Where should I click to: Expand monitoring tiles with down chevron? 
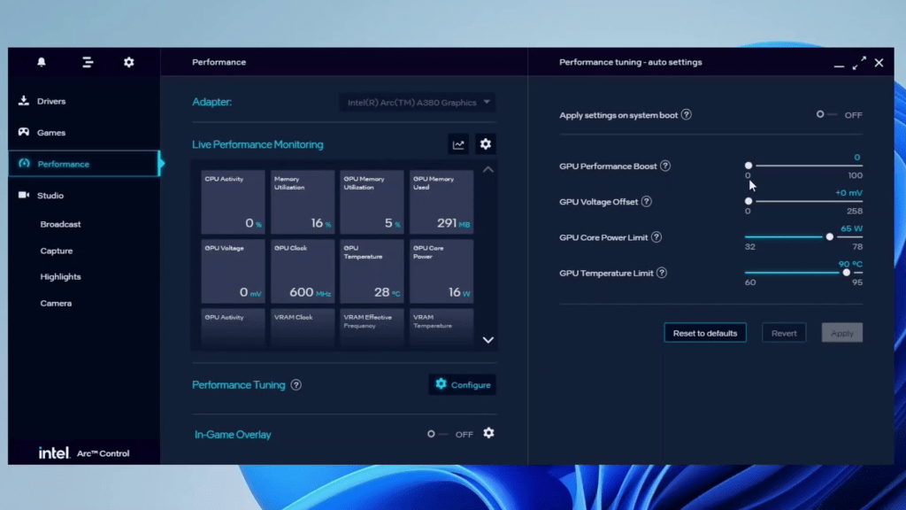(488, 340)
